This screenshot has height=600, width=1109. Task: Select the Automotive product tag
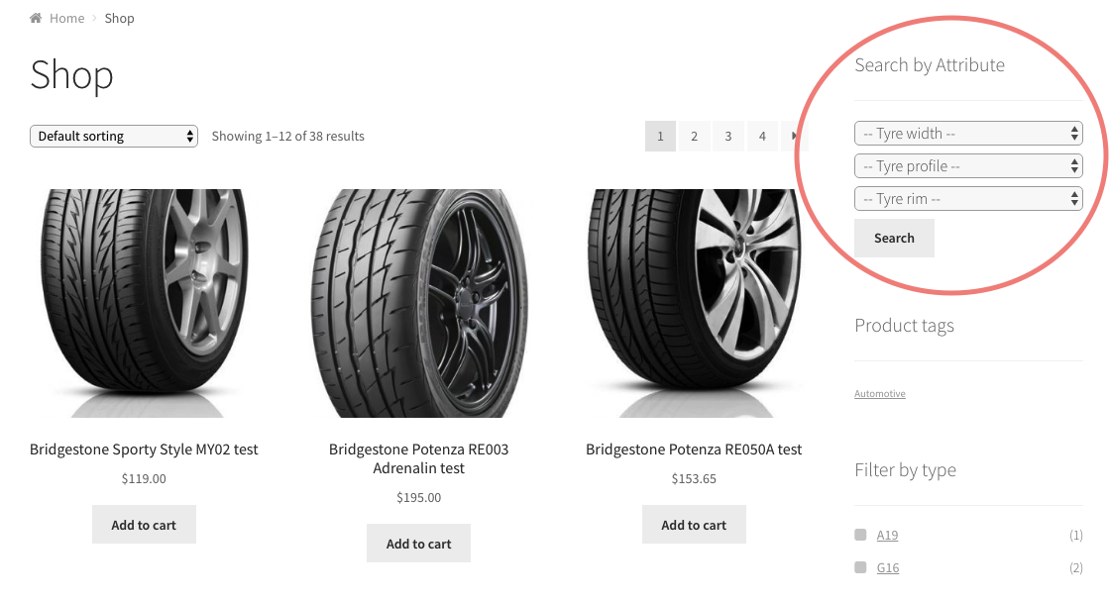pos(880,394)
